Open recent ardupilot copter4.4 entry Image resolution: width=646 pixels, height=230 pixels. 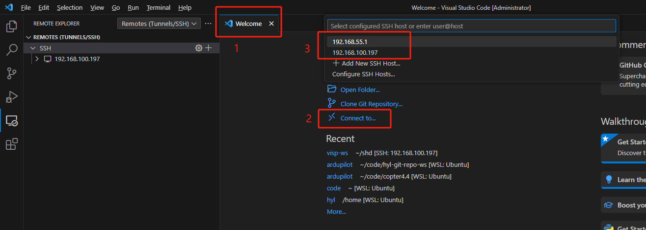pos(340,176)
